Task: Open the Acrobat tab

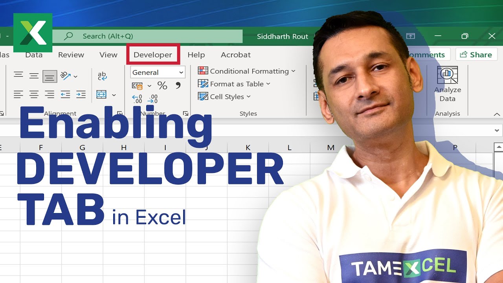Action: pyautogui.click(x=236, y=55)
